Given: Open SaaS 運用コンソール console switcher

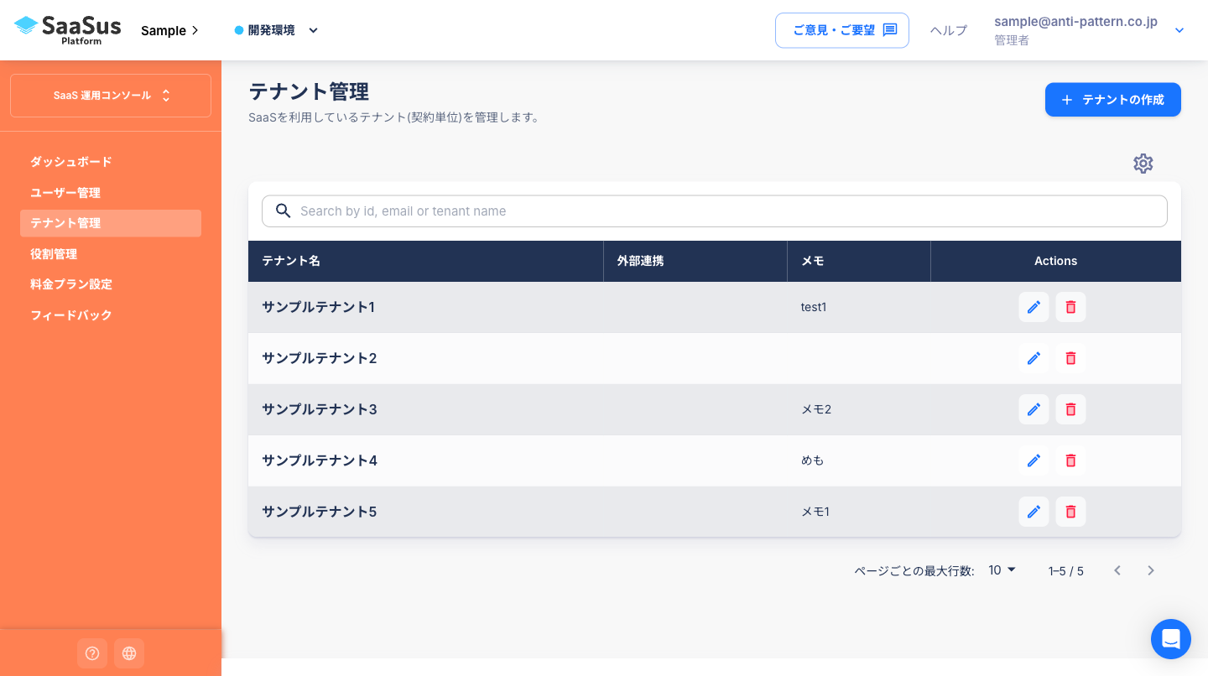Looking at the screenshot, I should (111, 96).
